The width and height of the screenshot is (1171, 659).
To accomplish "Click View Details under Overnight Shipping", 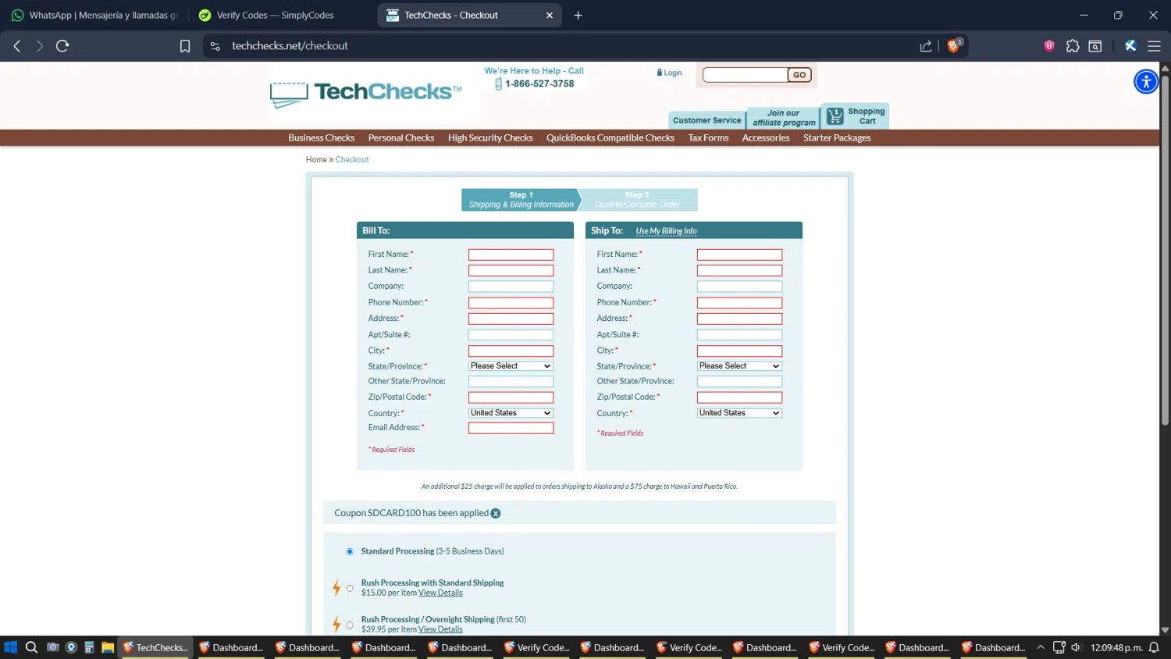I will coord(440,630).
